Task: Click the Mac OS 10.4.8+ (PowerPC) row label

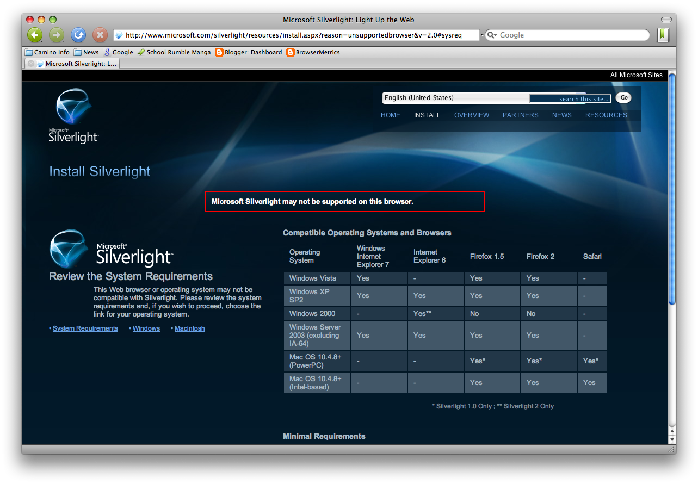Action: click(x=316, y=361)
